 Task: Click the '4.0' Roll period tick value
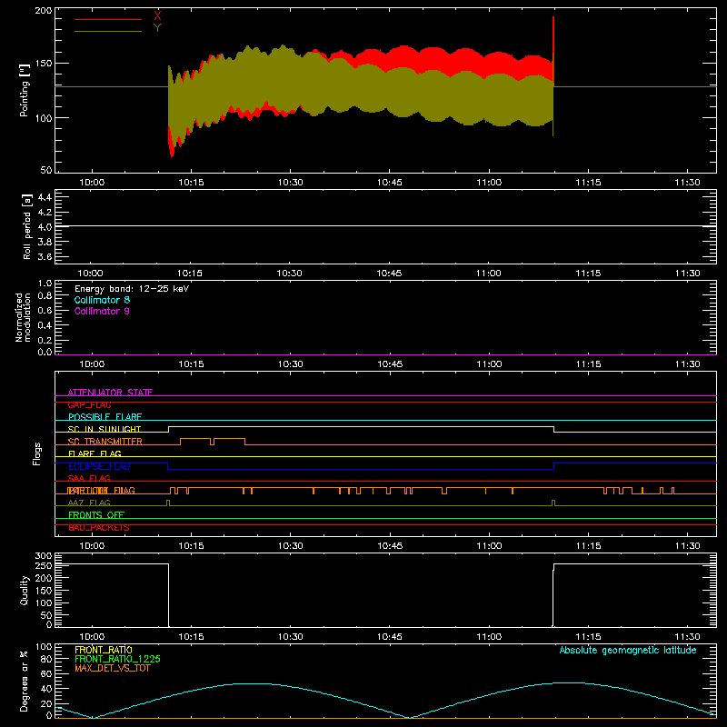[x=44, y=227]
